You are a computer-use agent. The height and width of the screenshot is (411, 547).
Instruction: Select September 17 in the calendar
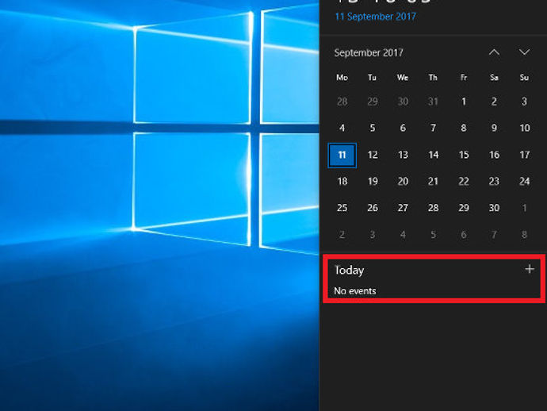click(x=524, y=155)
